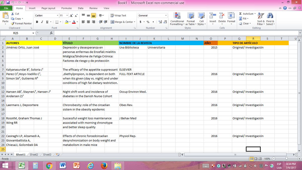Toggle Italic formatting
Screen dimensions: 302x170
tap(42, 22)
